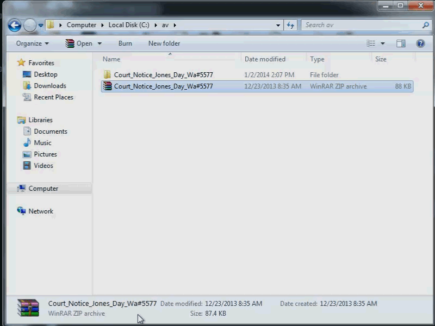Select the Court_Notice_Jones_Day_Wa#5577 file folder
The image size is (435, 326).
[x=257, y=75]
